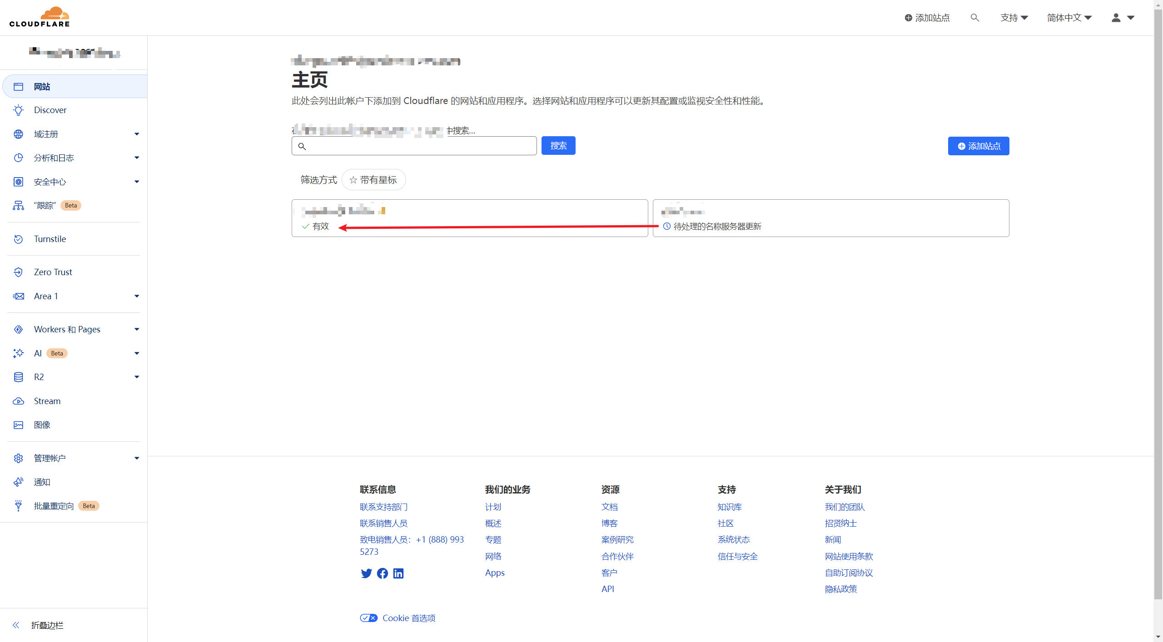The height and width of the screenshot is (642, 1163).
Task: Click the 添加站点 button
Action: pyautogui.click(x=978, y=145)
